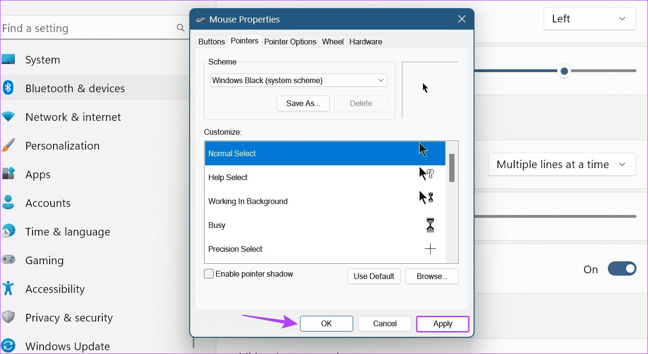Click the Working In Background pointer icon

[426, 198]
